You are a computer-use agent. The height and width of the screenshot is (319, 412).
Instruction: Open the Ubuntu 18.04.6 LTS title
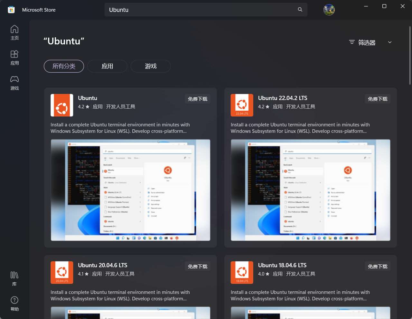click(x=282, y=265)
